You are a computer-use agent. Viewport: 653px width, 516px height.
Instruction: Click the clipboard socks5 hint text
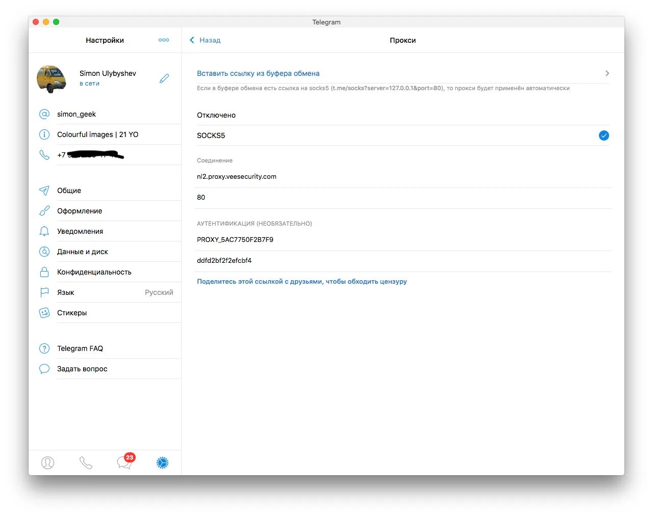383,88
